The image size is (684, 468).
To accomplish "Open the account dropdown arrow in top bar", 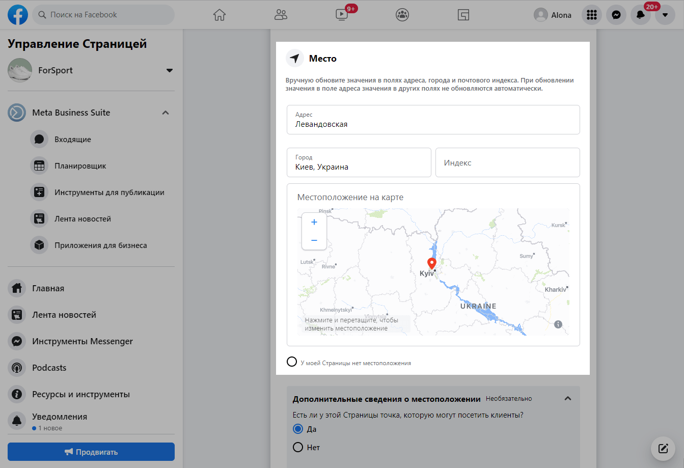I will 665,15.
